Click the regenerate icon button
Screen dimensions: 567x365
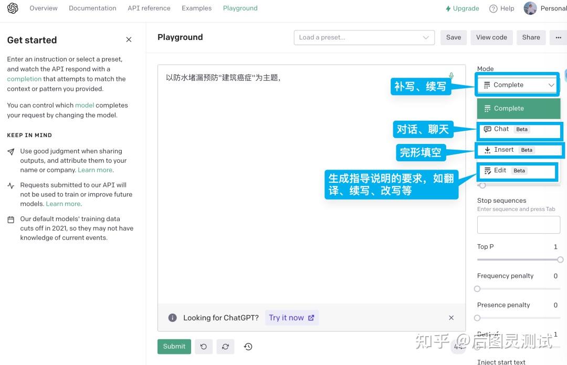[x=225, y=347]
